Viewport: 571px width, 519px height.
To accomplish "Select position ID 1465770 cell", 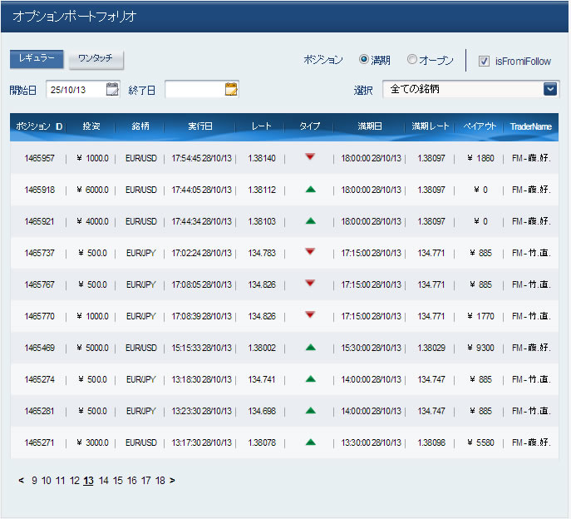I will point(39,316).
